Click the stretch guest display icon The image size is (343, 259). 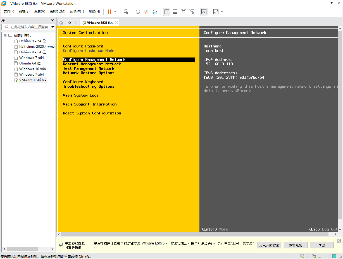click(216, 12)
